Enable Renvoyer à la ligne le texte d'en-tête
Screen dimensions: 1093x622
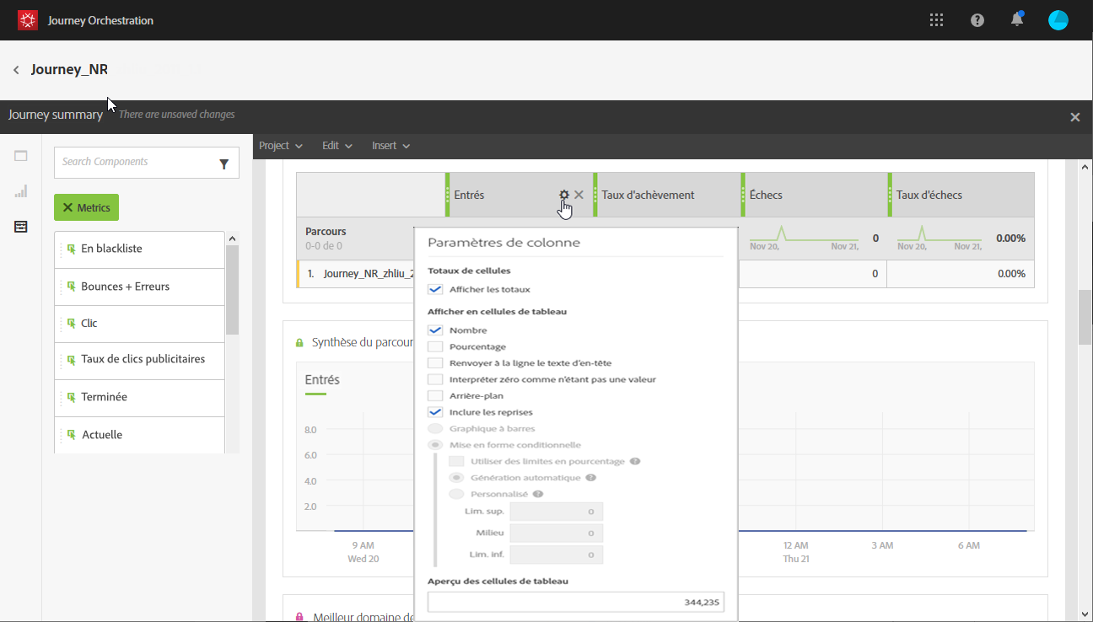pos(435,363)
